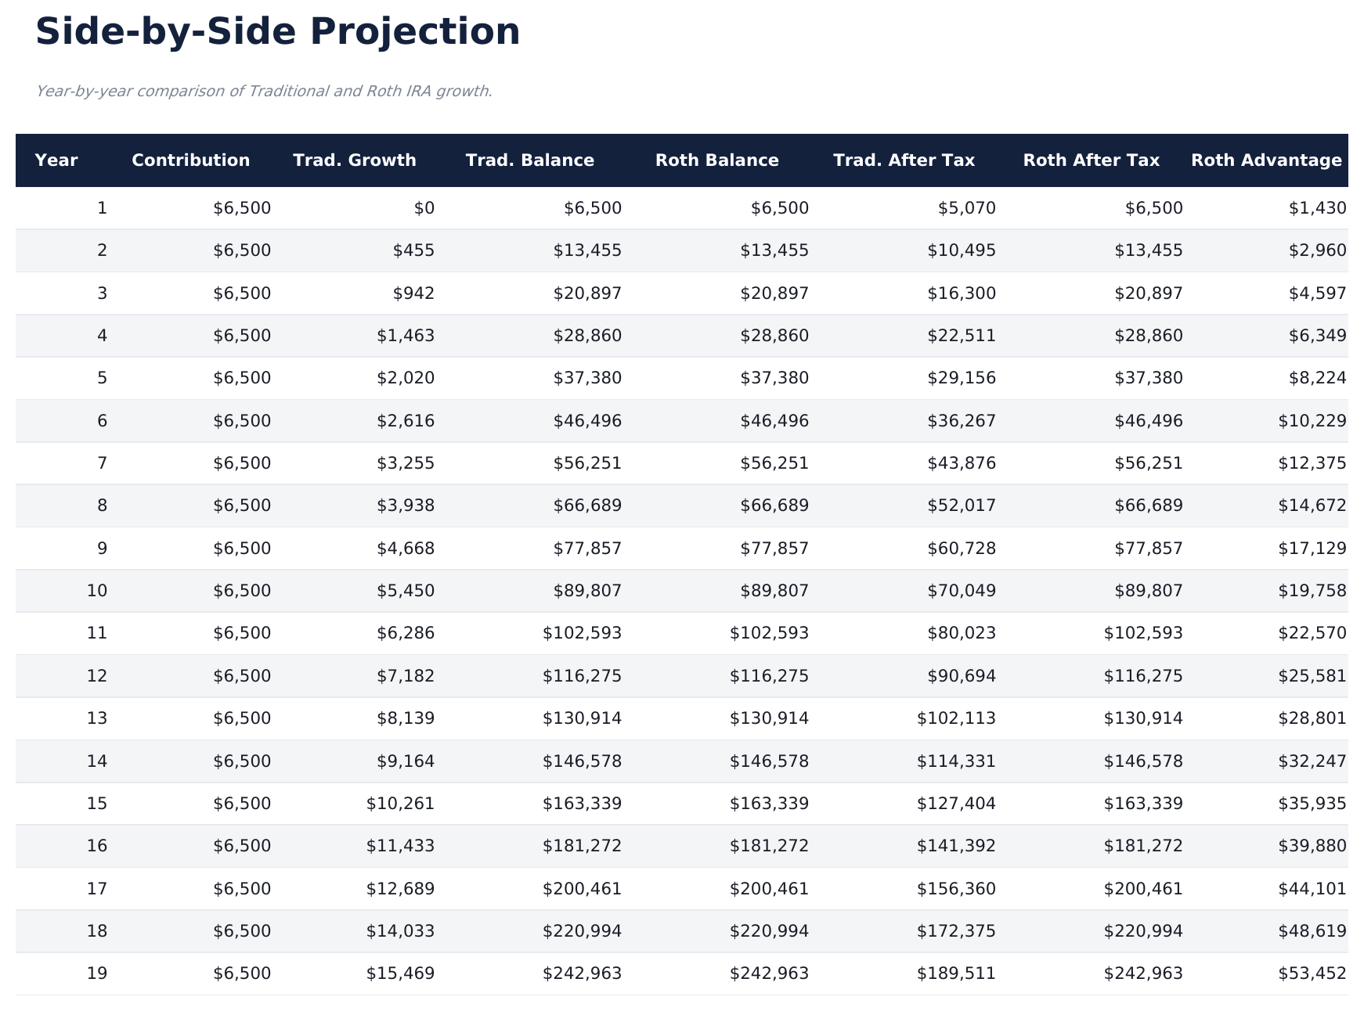Click the $127,404 Trad. After Tax cell

coord(956,804)
